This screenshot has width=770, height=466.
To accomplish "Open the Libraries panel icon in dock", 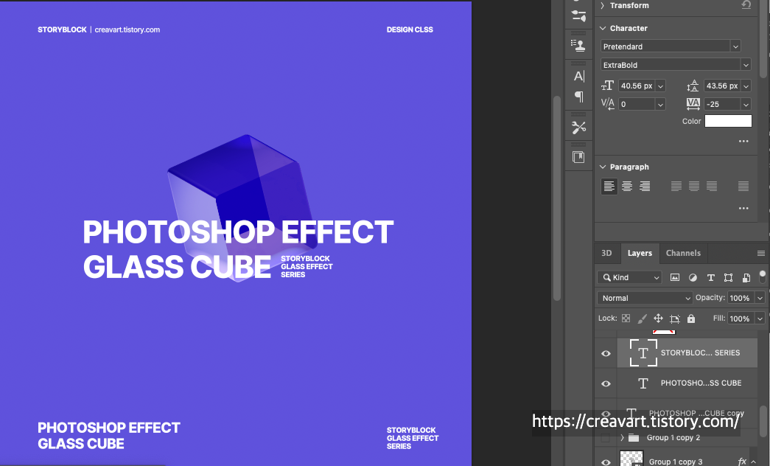I will (578, 157).
